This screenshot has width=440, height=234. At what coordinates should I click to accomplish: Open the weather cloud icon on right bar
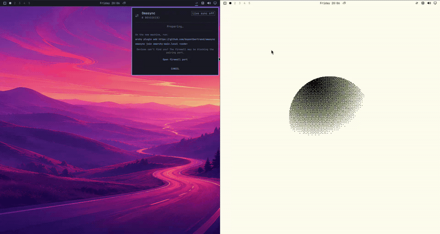click(x=344, y=3)
